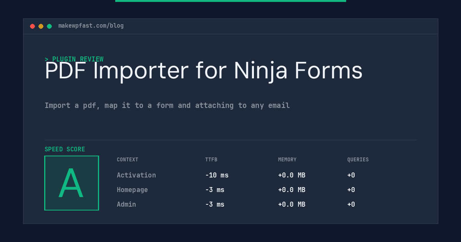This screenshot has height=242, width=461.
Task: Click the red window dot
Action: [32, 26]
